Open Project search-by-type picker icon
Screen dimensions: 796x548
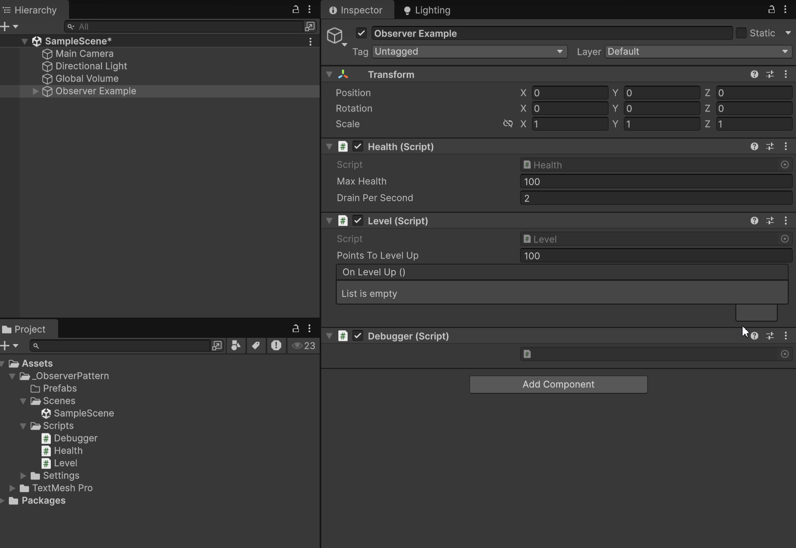coord(217,346)
